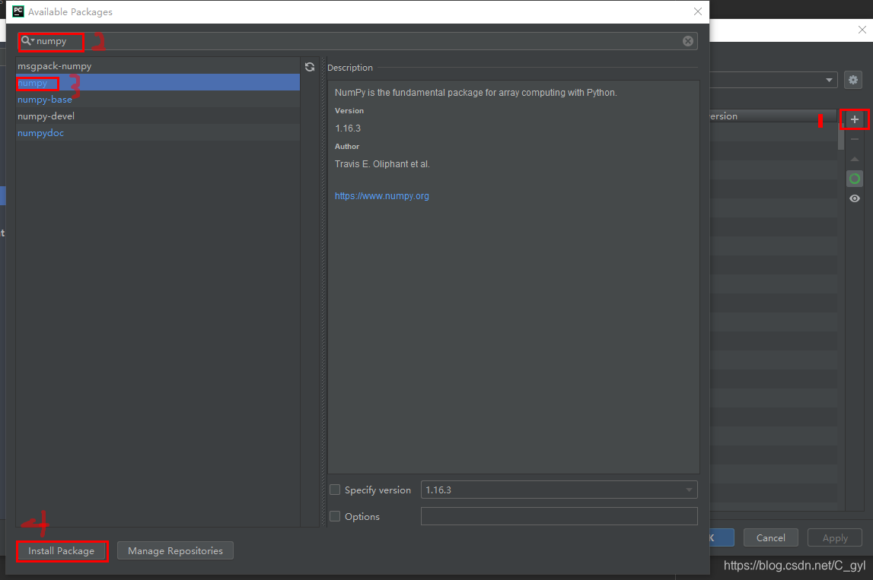873x580 pixels.
Task: Close the Available Packages dialog
Action: point(698,11)
